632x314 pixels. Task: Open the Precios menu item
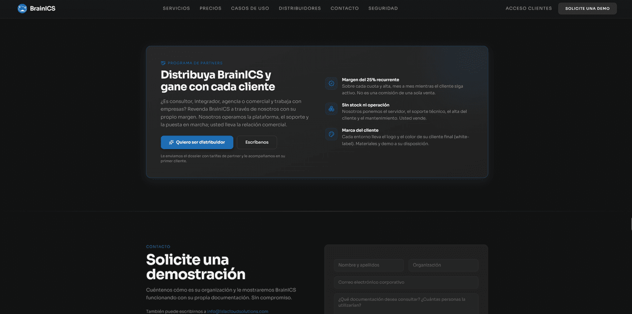coord(211,8)
